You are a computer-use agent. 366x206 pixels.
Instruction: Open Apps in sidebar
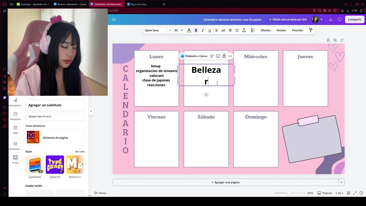(x=15, y=130)
